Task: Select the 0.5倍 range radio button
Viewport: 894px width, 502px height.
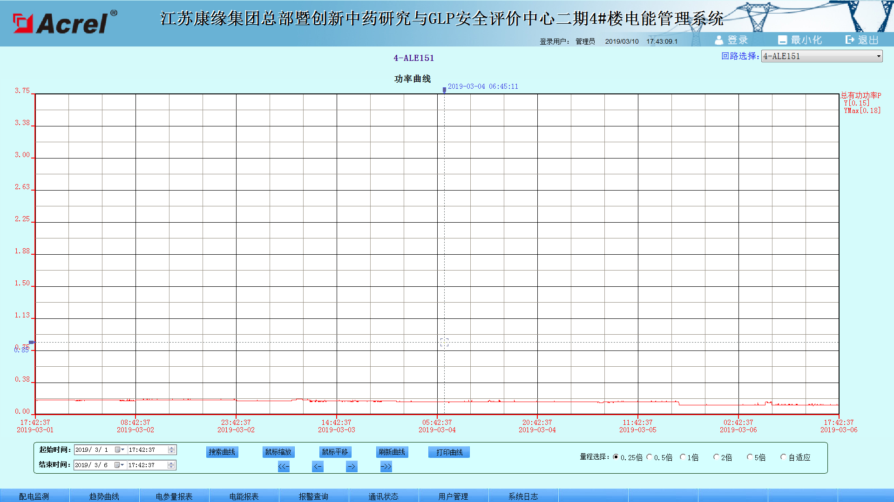Action: click(x=650, y=457)
